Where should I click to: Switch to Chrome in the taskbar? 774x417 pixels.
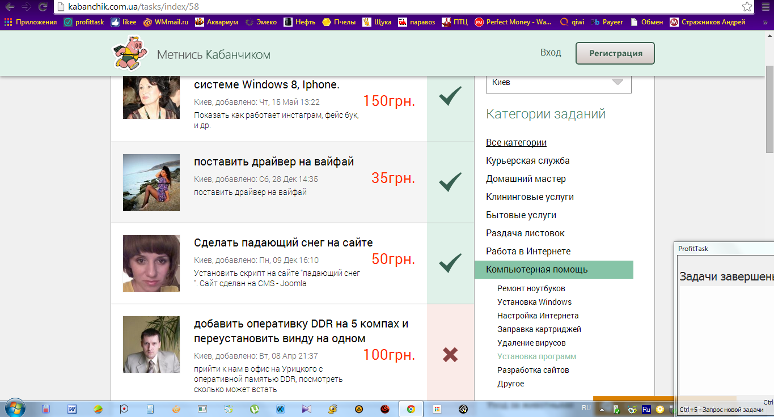411,409
